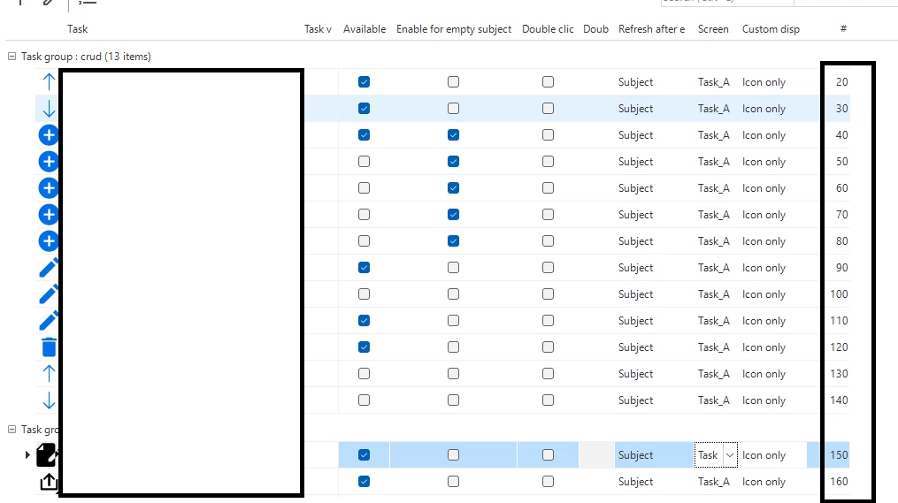This screenshot has width=898, height=503.
Task: Click the up arrow icon in row 130
Action: 49,374
